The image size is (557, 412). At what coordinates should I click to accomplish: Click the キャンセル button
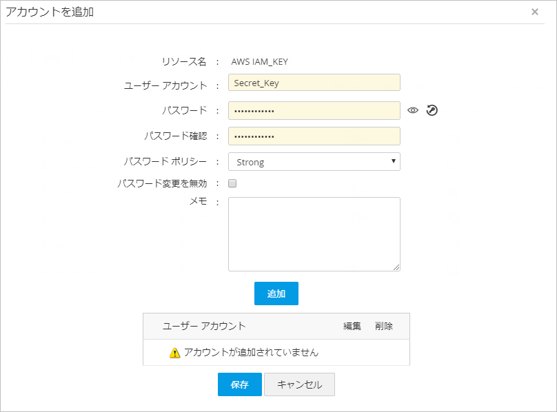[x=299, y=385]
